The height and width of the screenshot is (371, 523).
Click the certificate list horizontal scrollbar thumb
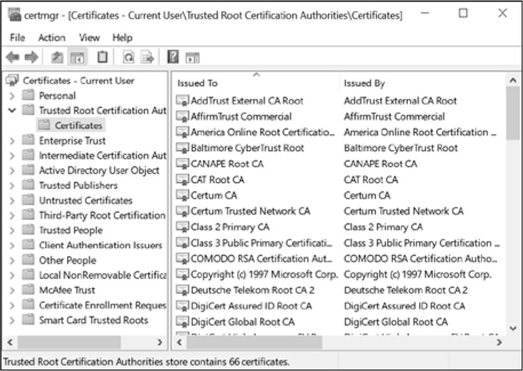(x=255, y=342)
